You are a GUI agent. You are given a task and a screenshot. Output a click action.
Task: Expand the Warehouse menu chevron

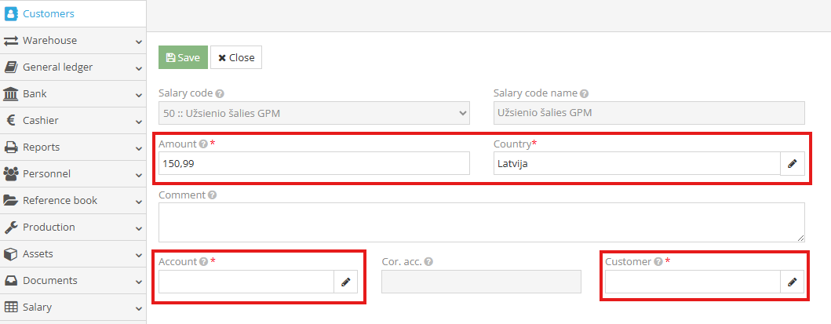138,42
